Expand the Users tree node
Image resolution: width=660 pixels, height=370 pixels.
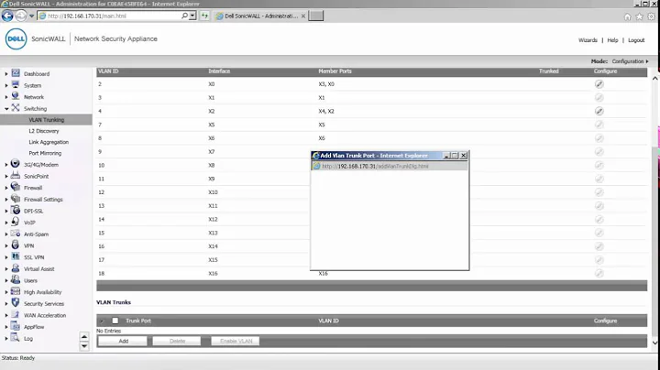click(6, 280)
